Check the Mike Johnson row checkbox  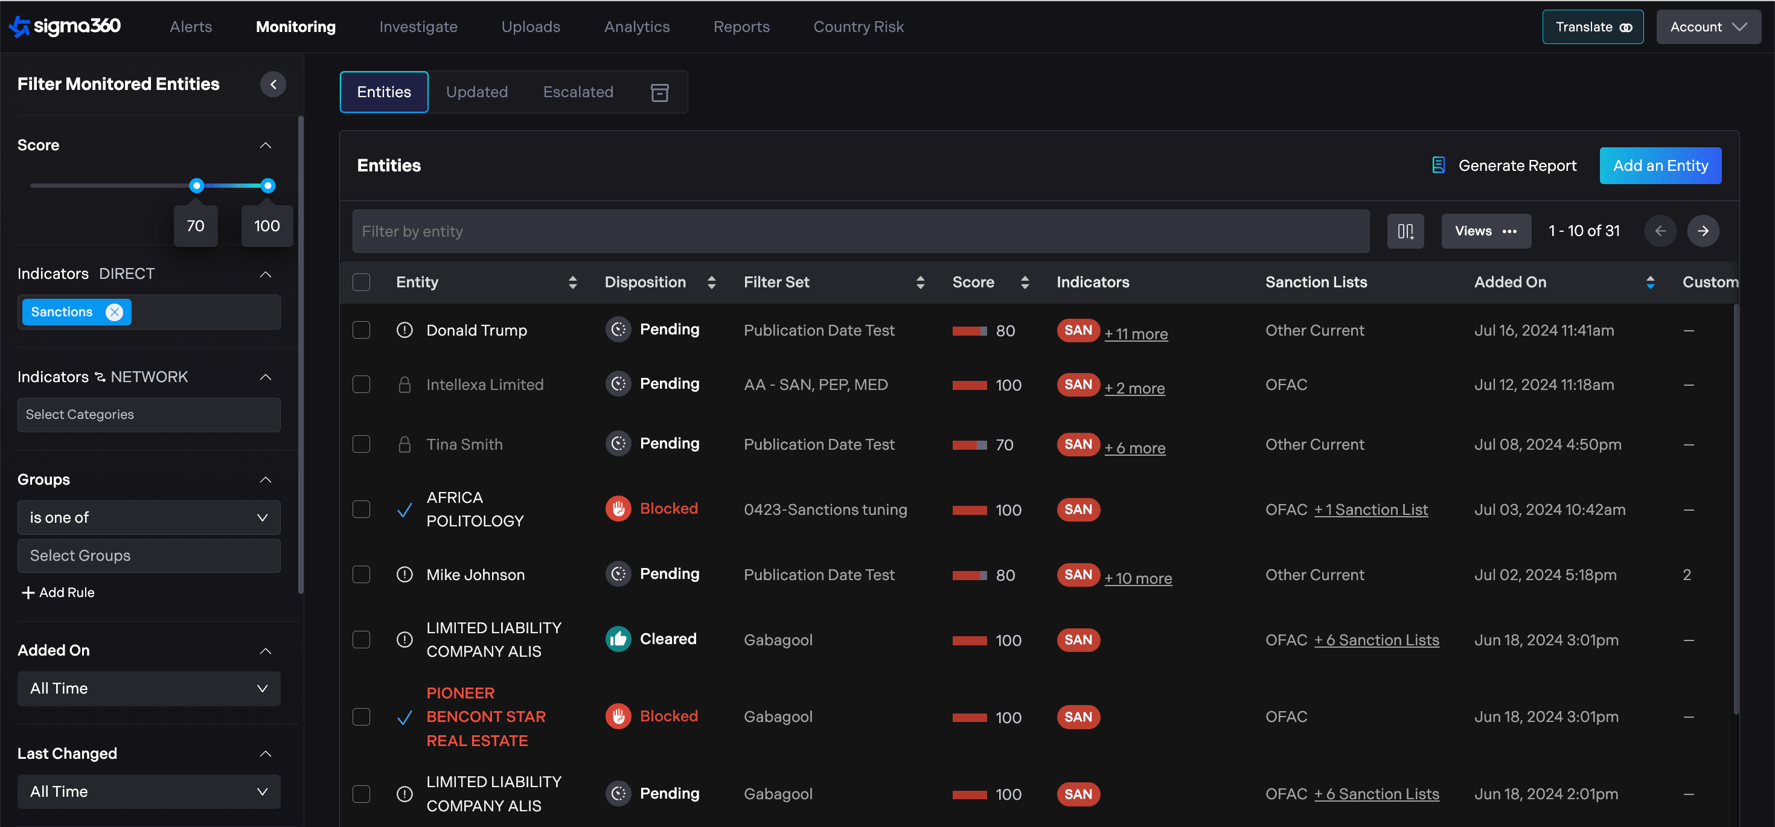(x=361, y=574)
